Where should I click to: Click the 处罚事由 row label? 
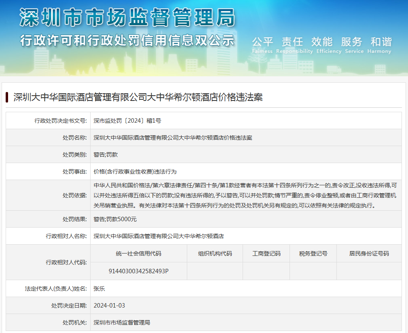75,172
